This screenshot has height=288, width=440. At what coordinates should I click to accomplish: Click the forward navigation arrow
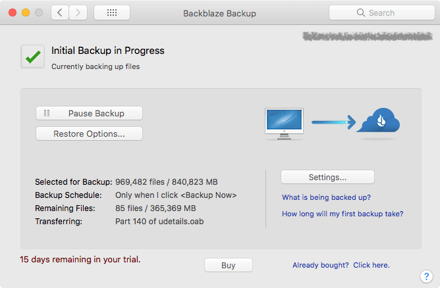78,12
